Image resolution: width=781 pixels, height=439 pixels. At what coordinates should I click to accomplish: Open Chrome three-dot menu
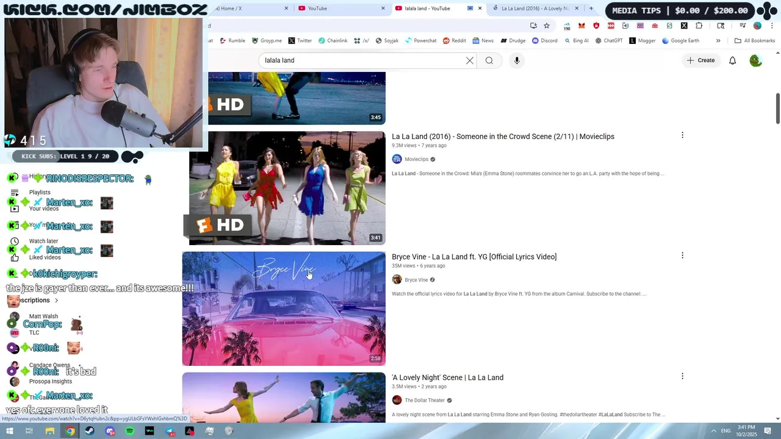click(772, 26)
